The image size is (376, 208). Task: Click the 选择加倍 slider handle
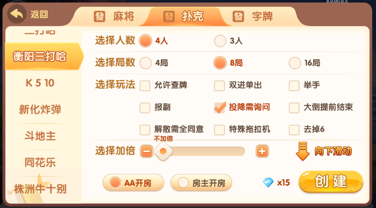(x=163, y=151)
